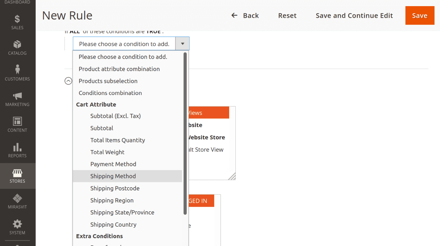Click the store view list resize handle
Screen dimensions: 440x246
[x=232, y=176]
